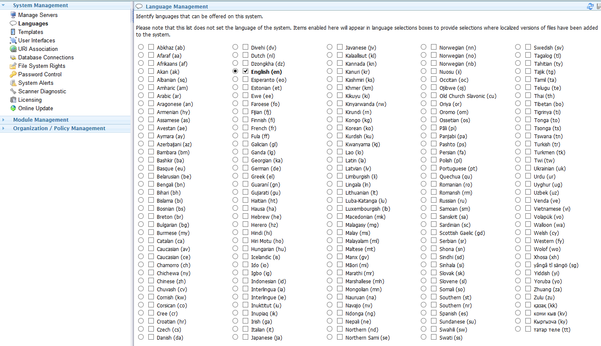Check the Spanish (es) checkbox

434,313
